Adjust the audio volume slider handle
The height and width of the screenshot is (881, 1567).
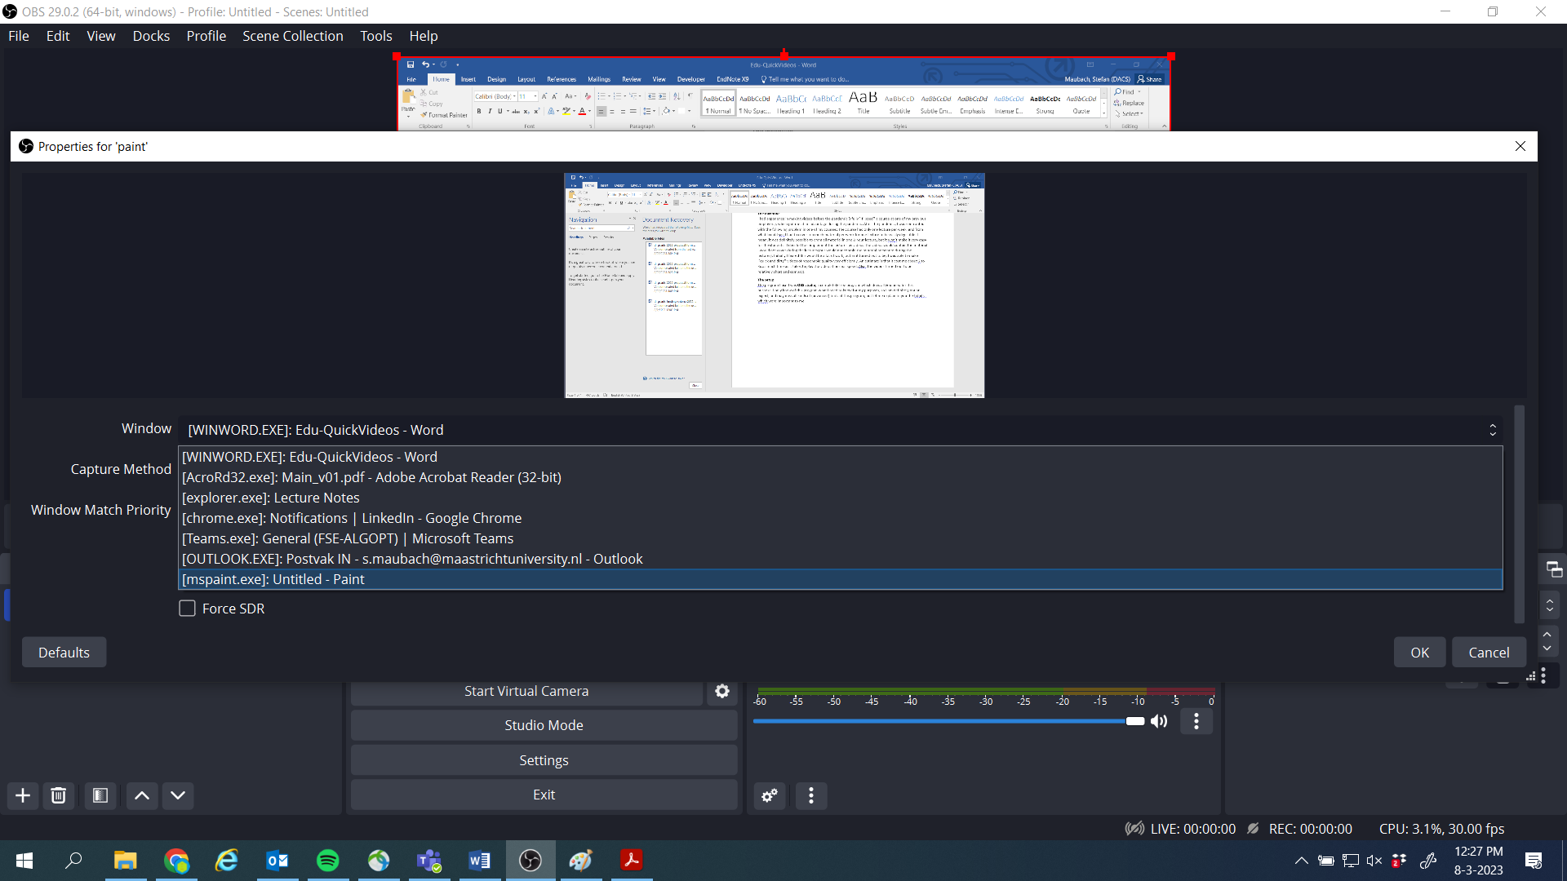tap(1135, 721)
